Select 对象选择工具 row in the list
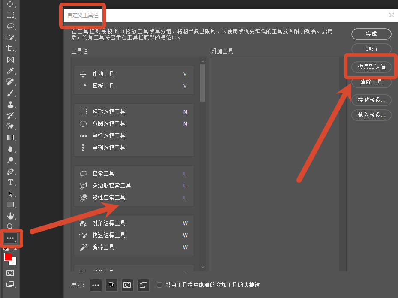The height and width of the screenshot is (298, 398). [134, 223]
